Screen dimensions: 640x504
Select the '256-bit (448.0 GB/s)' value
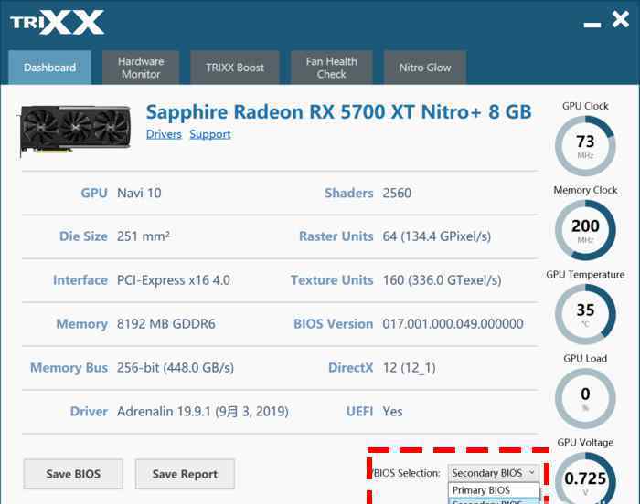[176, 367]
